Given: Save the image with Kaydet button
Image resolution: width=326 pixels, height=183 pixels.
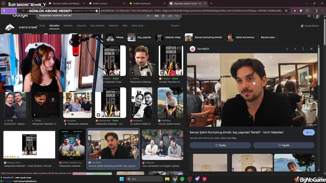Looking at the screenshot, I should 284,145.
